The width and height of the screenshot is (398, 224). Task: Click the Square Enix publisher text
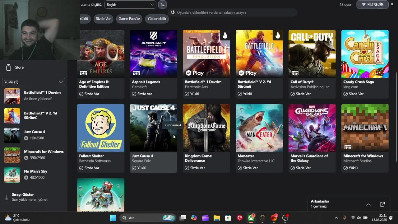coord(141,161)
